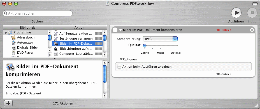Click icon of Bilder im PDF-Doku… list row
260x109 pixels.
(x=56, y=44)
